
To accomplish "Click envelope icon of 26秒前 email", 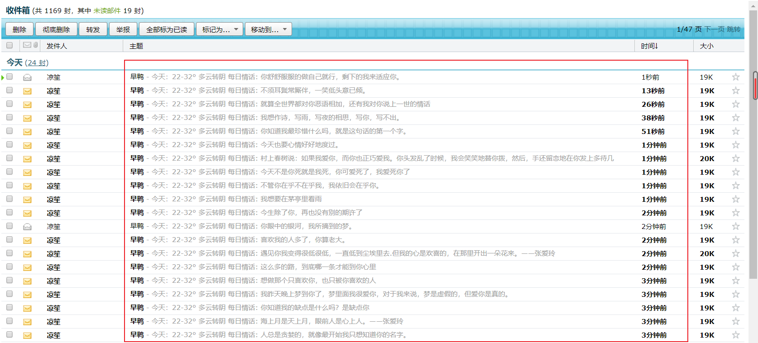I will pyautogui.click(x=27, y=105).
